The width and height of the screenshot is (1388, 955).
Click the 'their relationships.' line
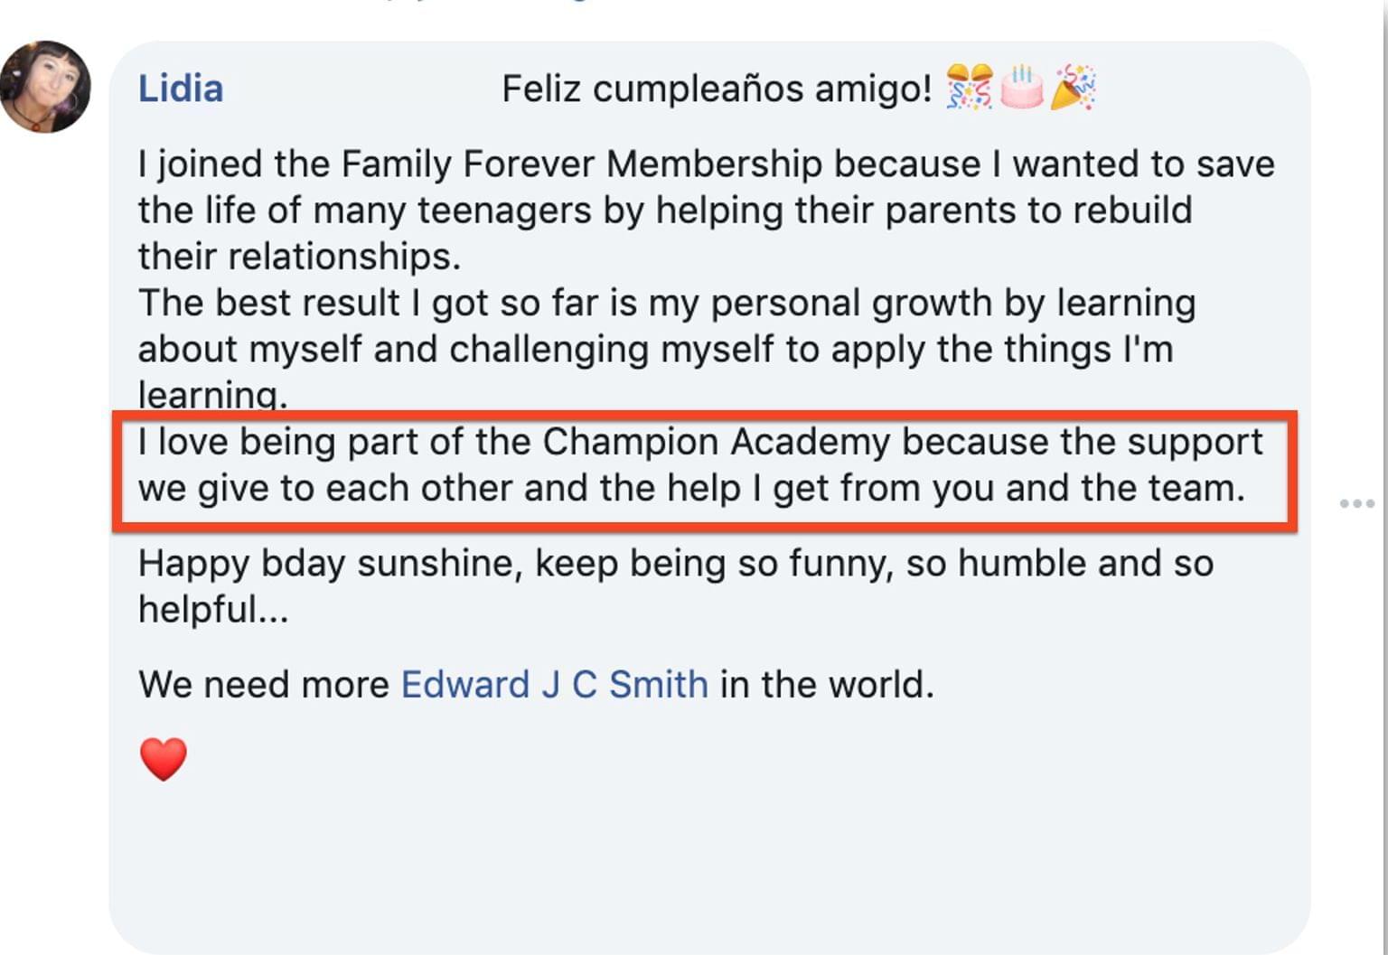(299, 257)
